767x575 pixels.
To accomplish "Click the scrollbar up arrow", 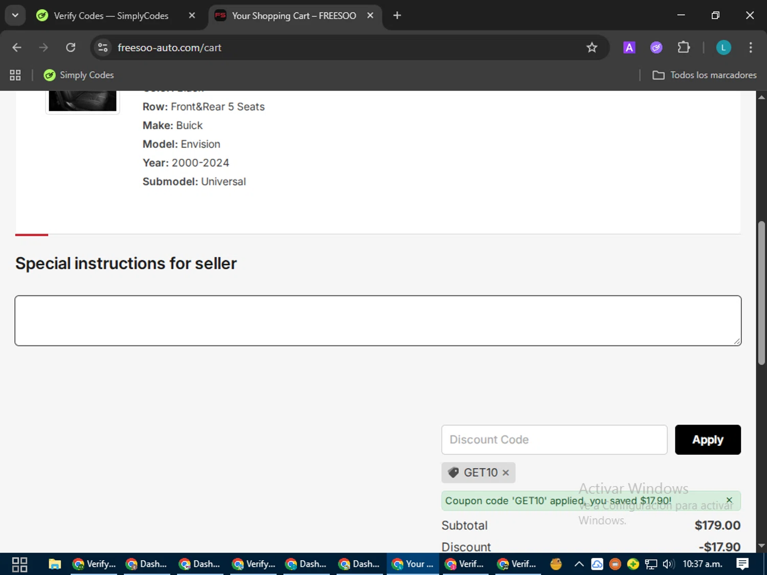I will (761, 97).
